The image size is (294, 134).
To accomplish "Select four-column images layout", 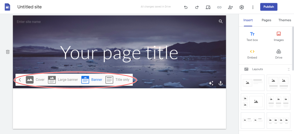I will coord(278,120).
